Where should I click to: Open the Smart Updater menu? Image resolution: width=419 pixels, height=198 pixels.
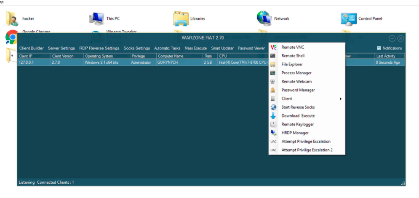pos(222,48)
